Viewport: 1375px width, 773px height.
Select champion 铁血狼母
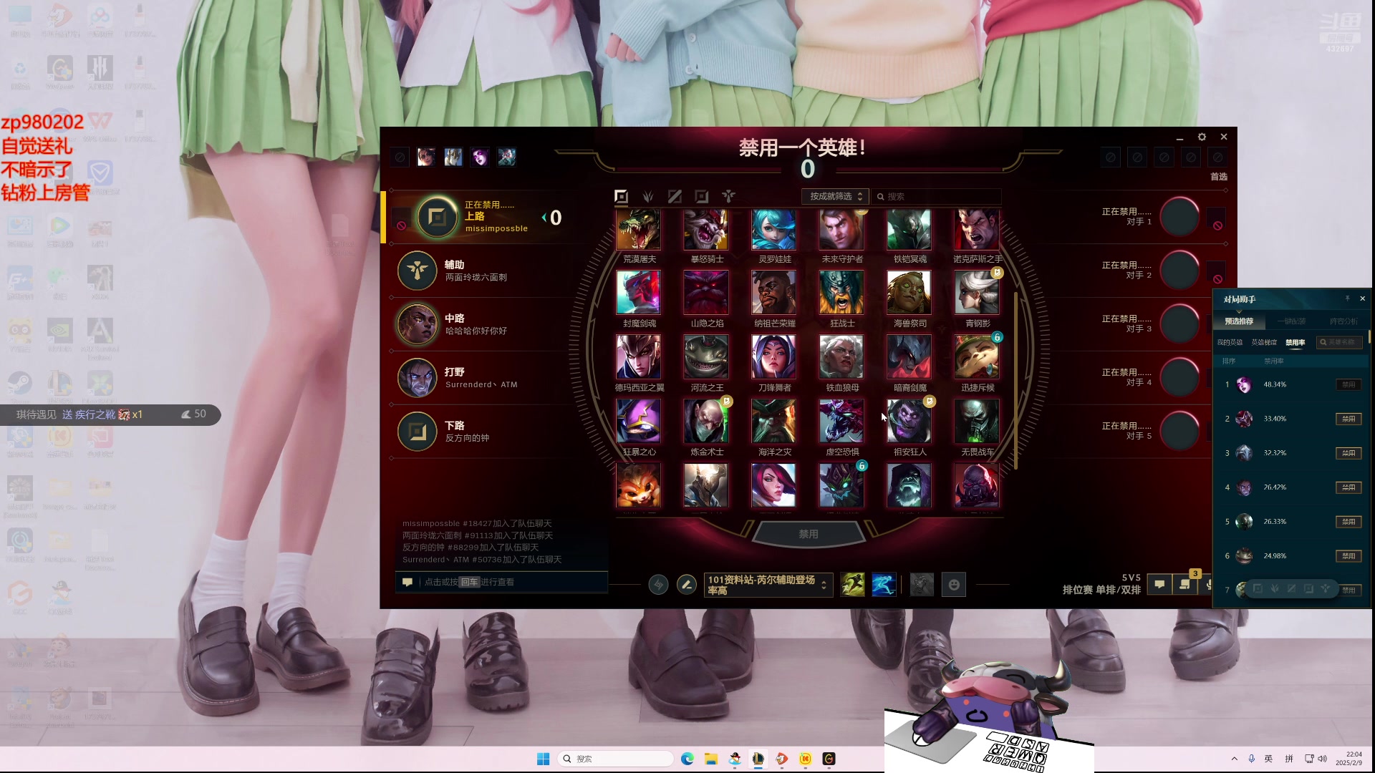(x=841, y=356)
